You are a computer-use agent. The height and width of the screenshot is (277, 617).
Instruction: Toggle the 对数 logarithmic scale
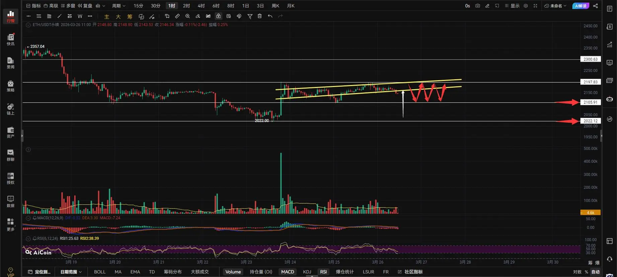pyautogui.click(x=577, y=272)
